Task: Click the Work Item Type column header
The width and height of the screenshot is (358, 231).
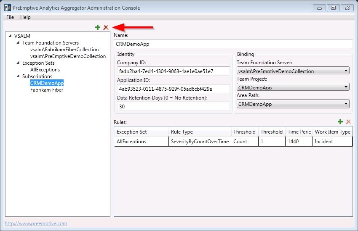Action: tap(332, 132)
